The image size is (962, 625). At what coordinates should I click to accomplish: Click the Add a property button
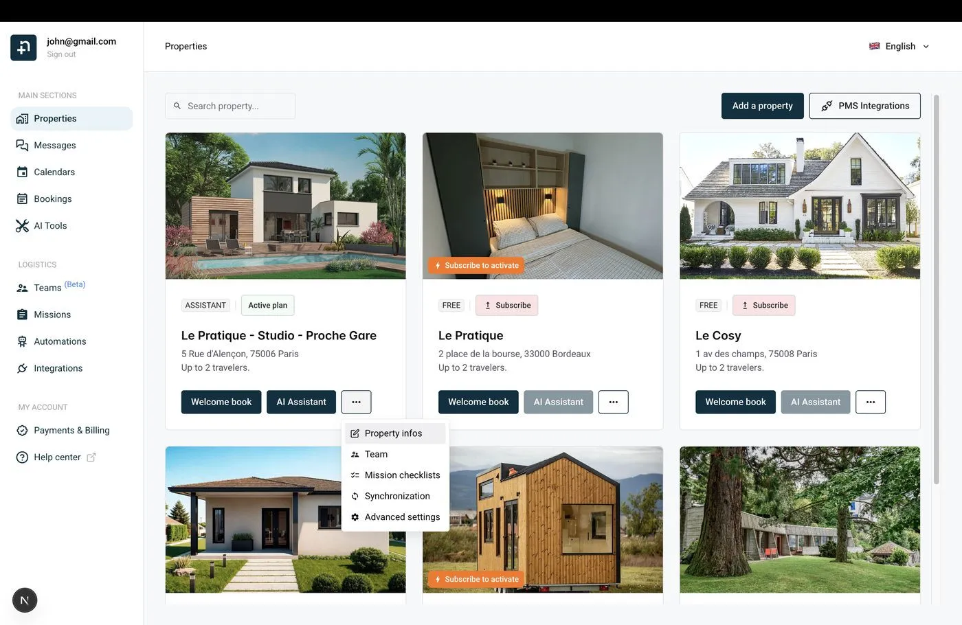pyautogui.click(x=763, y=106)
